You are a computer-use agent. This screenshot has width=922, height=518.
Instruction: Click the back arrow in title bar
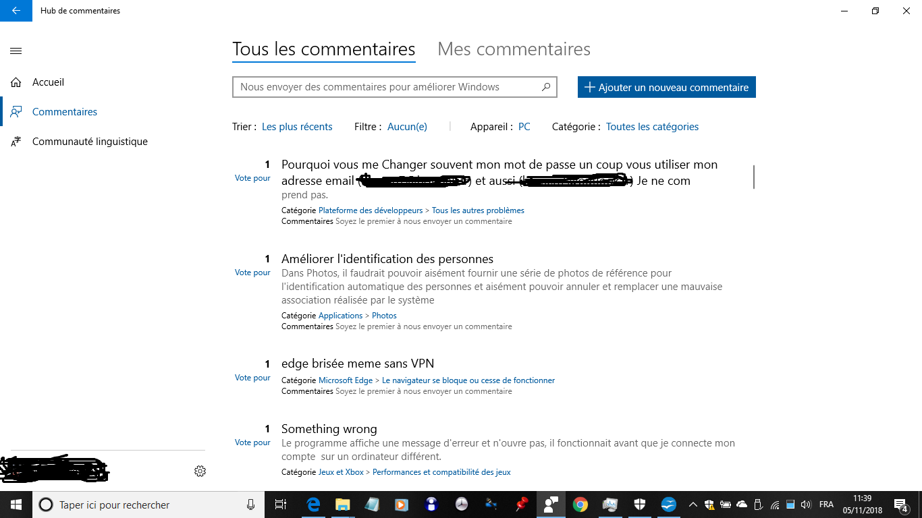16,11
